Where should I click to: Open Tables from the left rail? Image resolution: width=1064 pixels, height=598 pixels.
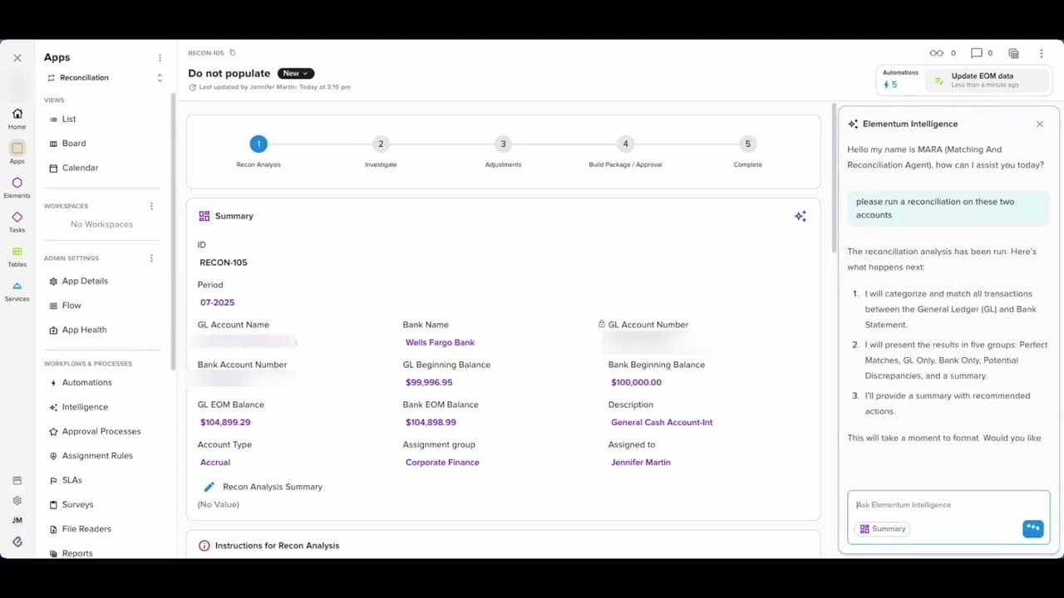pyautogui.click(x=17, y=252)
